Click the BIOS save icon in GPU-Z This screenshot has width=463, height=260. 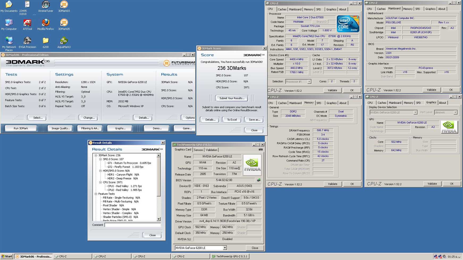259,180
